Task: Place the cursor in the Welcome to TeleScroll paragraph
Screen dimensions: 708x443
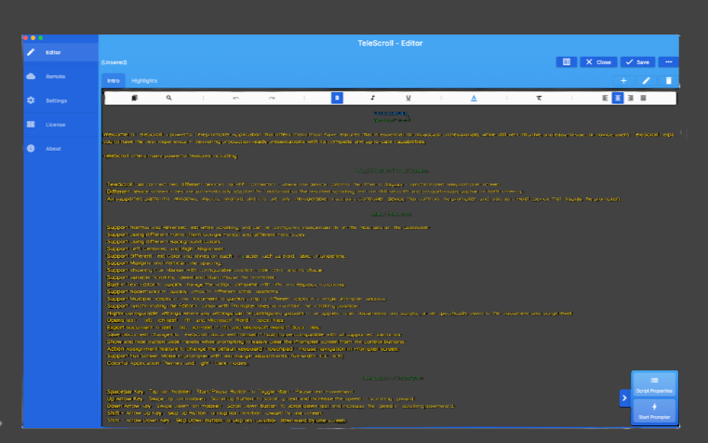Action: click(x=388, y=138)
